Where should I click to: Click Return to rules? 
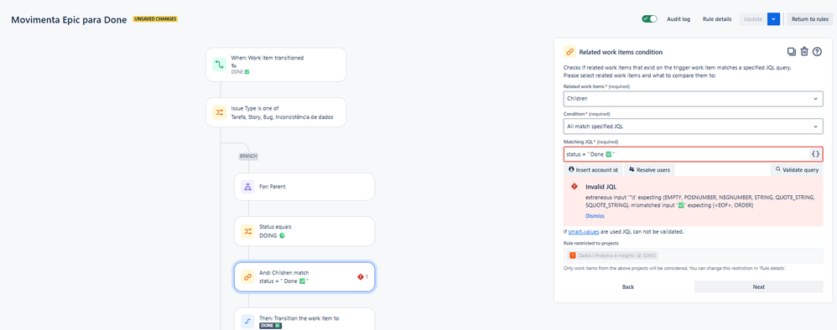coord(810,19)
